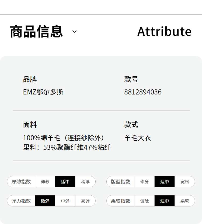202x224 pixels.
Task: Click lining text 53%聚酯纤维47%粘纤
Action: (77, 147)
